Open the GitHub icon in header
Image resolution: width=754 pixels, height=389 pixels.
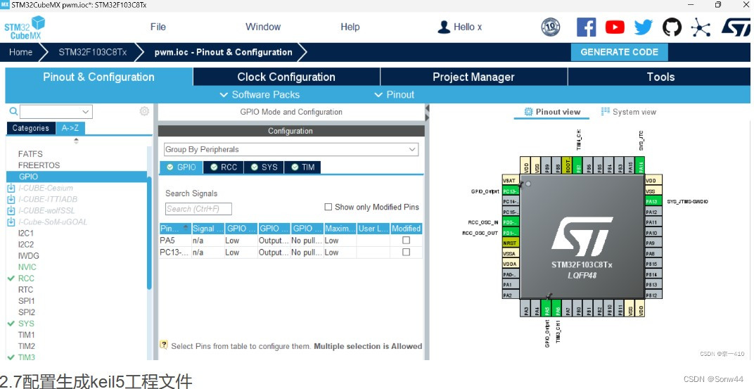pos(672,27)
